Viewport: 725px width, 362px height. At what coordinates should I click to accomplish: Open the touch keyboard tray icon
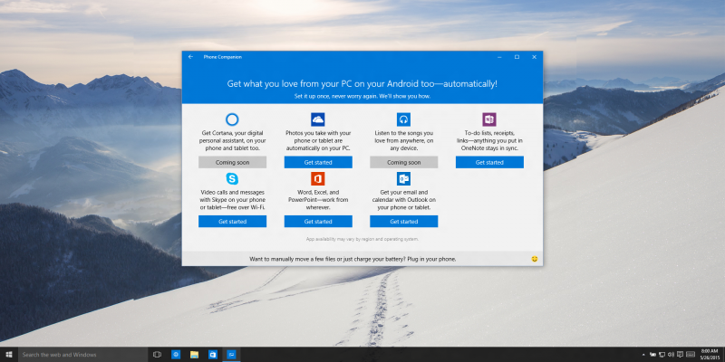[x=691, y=355]
